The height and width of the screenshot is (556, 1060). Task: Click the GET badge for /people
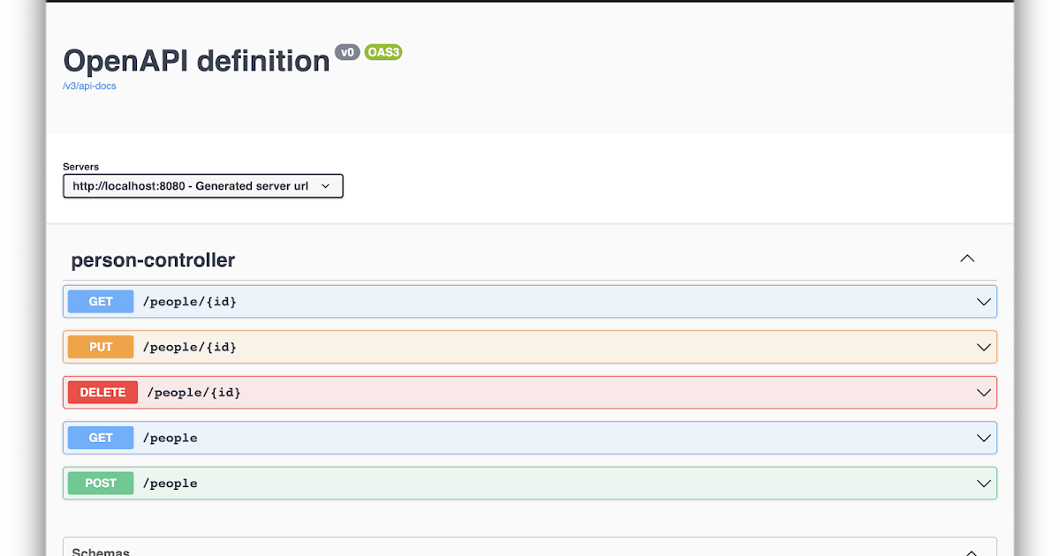pyautogui.click(x=100, y=438)
